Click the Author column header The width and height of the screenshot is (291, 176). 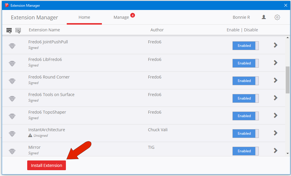coord(157,30)
